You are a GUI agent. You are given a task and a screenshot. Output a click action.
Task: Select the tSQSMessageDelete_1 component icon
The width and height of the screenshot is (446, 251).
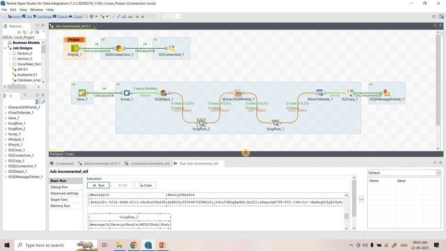tap(387, 93)
